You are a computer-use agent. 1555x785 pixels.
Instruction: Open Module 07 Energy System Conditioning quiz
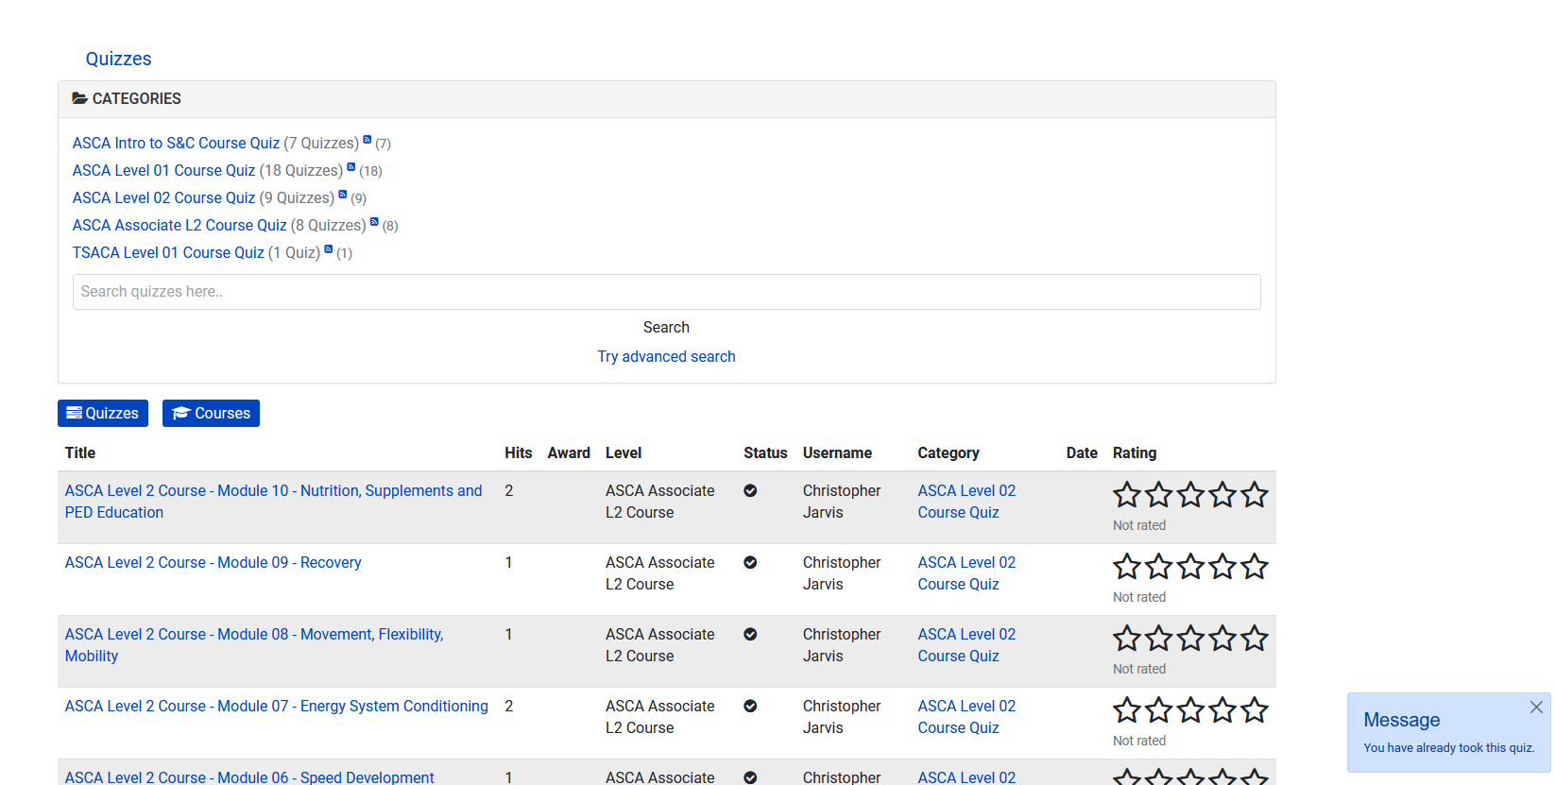tap(276, 706)
